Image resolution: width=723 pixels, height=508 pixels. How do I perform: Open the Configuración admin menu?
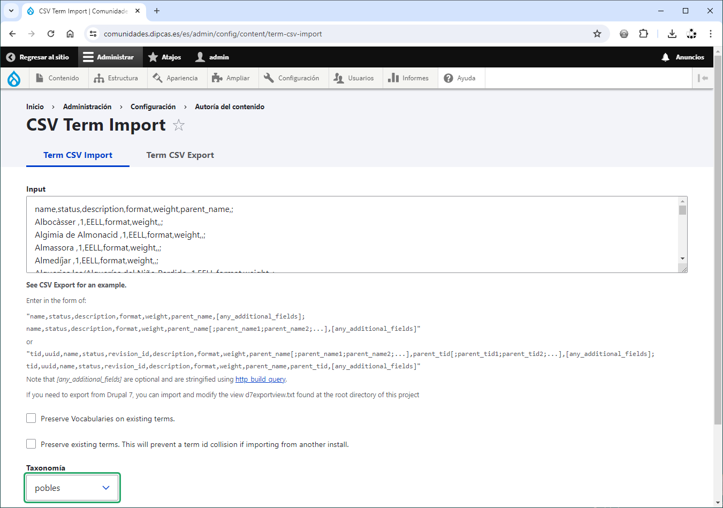coord(292,78)
